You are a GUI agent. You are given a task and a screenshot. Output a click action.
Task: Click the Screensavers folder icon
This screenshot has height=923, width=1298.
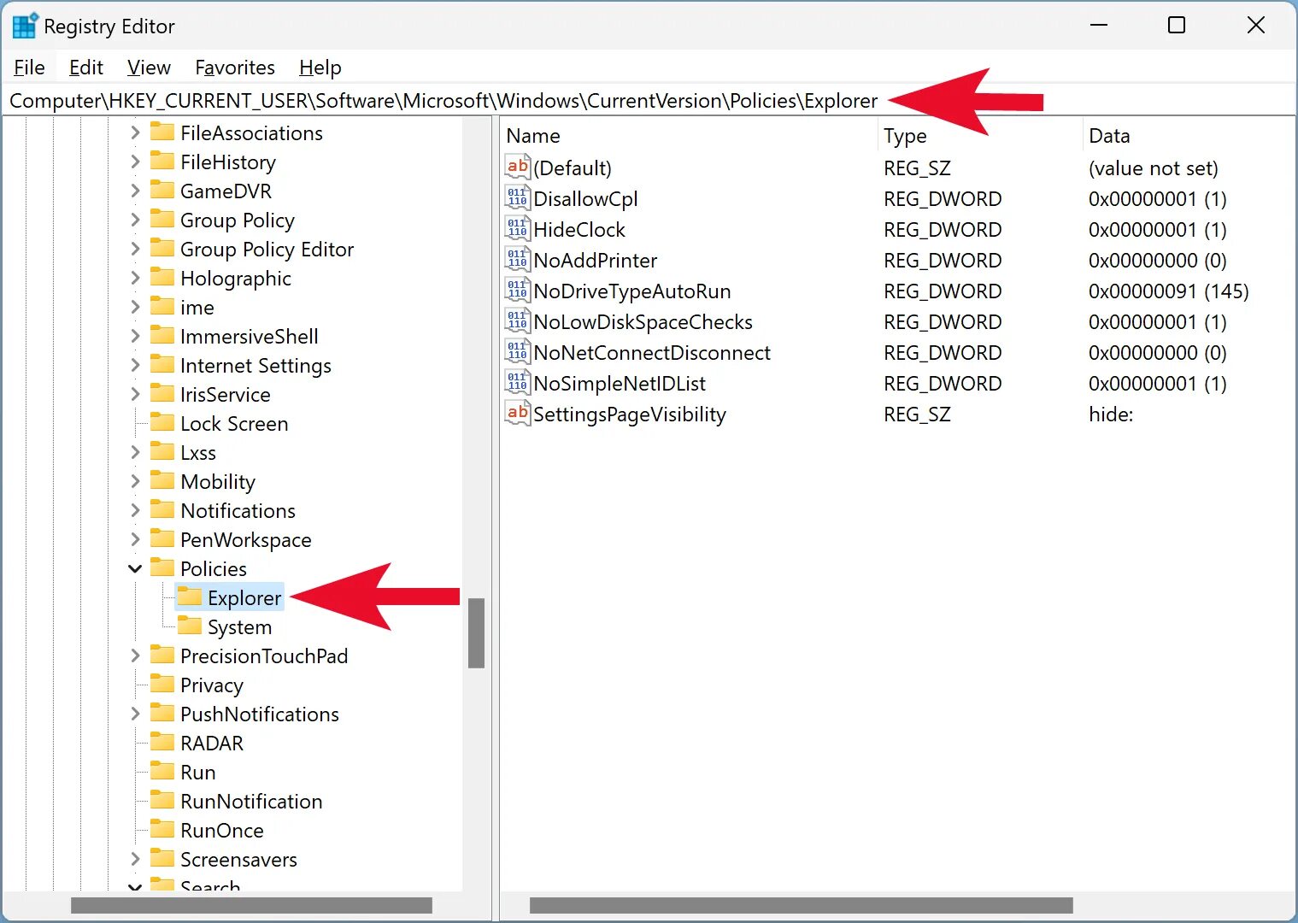coord(162,858)
